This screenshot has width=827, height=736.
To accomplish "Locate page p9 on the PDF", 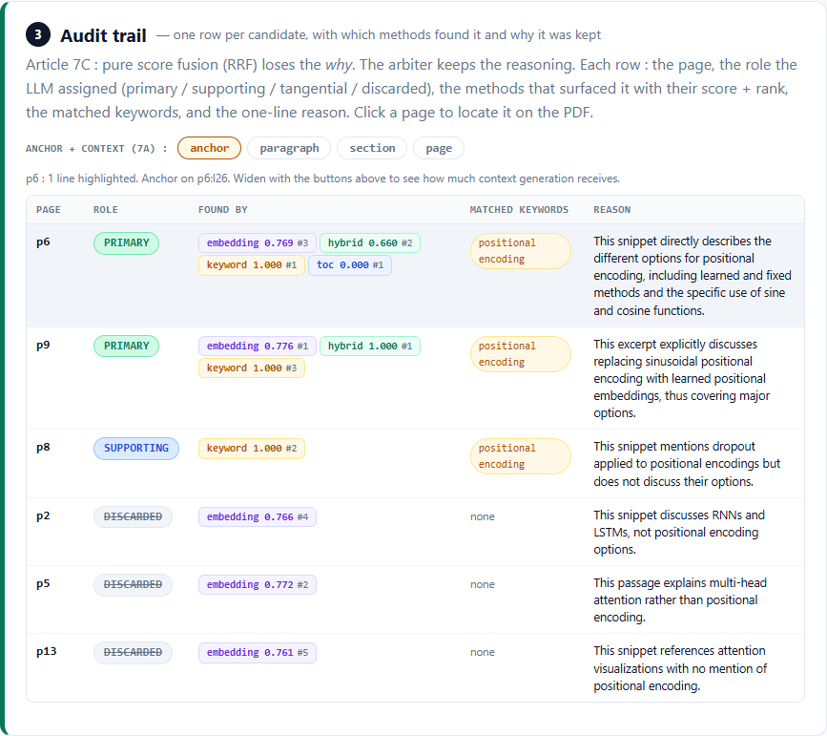I will pyautogui.click(x=43, y=346).
